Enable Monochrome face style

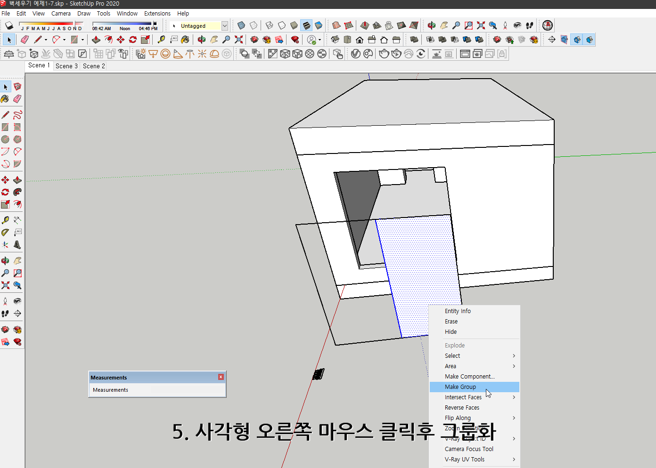pos(318,25)
